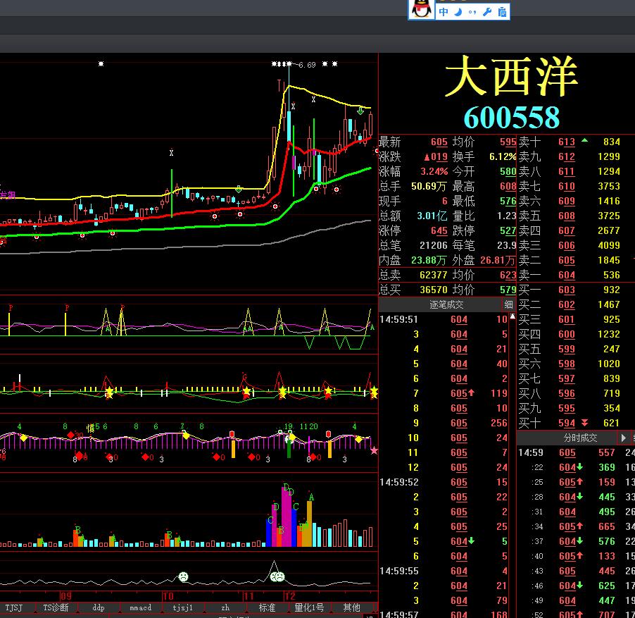Click stock name 大西洋
This screenshot has width=635, height=618.
[x=511, y=76]
